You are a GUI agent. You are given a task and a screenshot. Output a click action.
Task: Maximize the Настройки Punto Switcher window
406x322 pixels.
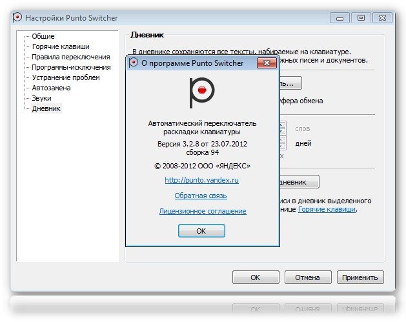(361, 17)
